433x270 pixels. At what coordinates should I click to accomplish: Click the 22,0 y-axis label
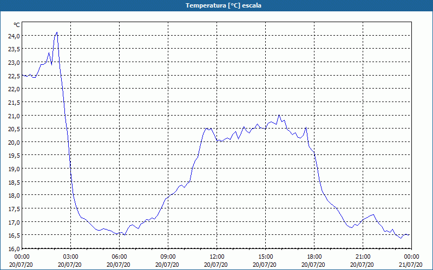(x=14, y=89)
